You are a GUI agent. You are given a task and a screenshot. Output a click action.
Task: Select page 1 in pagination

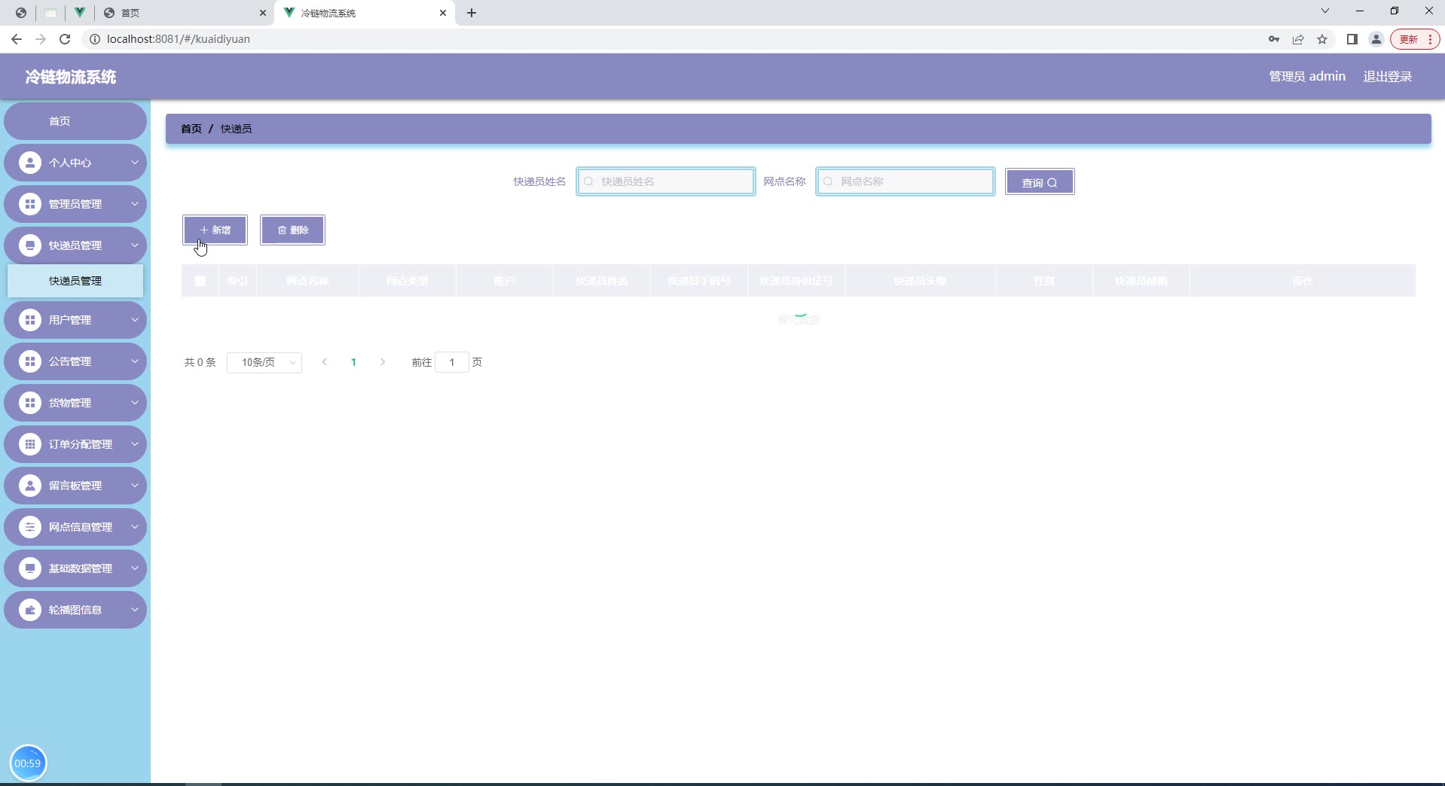(x=353, y=363)
